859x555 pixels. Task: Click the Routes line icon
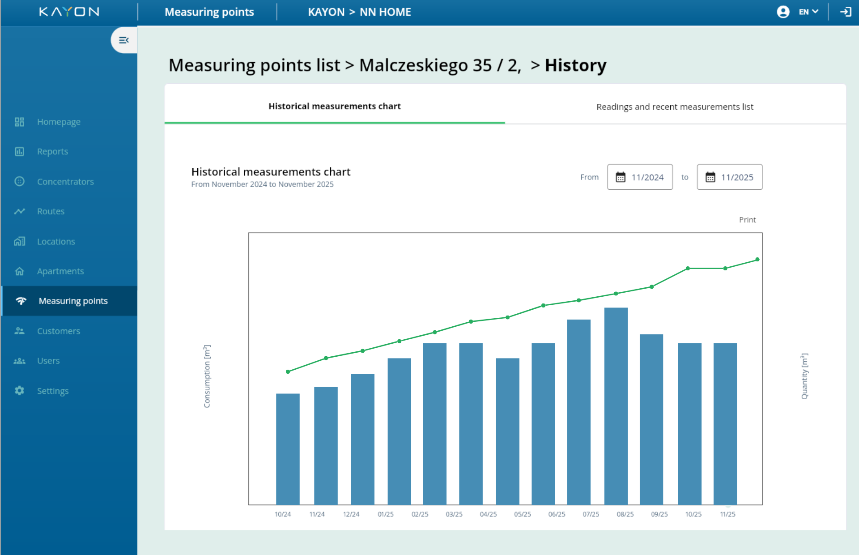click(x=19, y=211)
